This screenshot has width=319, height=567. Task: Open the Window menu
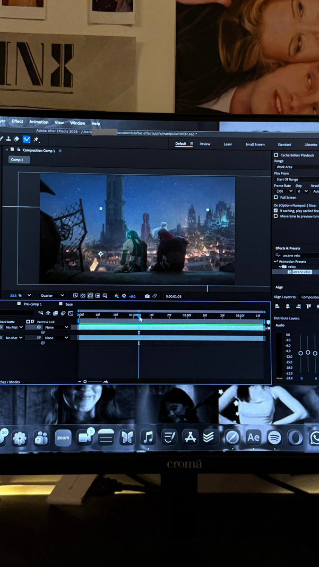coord(78,123)
